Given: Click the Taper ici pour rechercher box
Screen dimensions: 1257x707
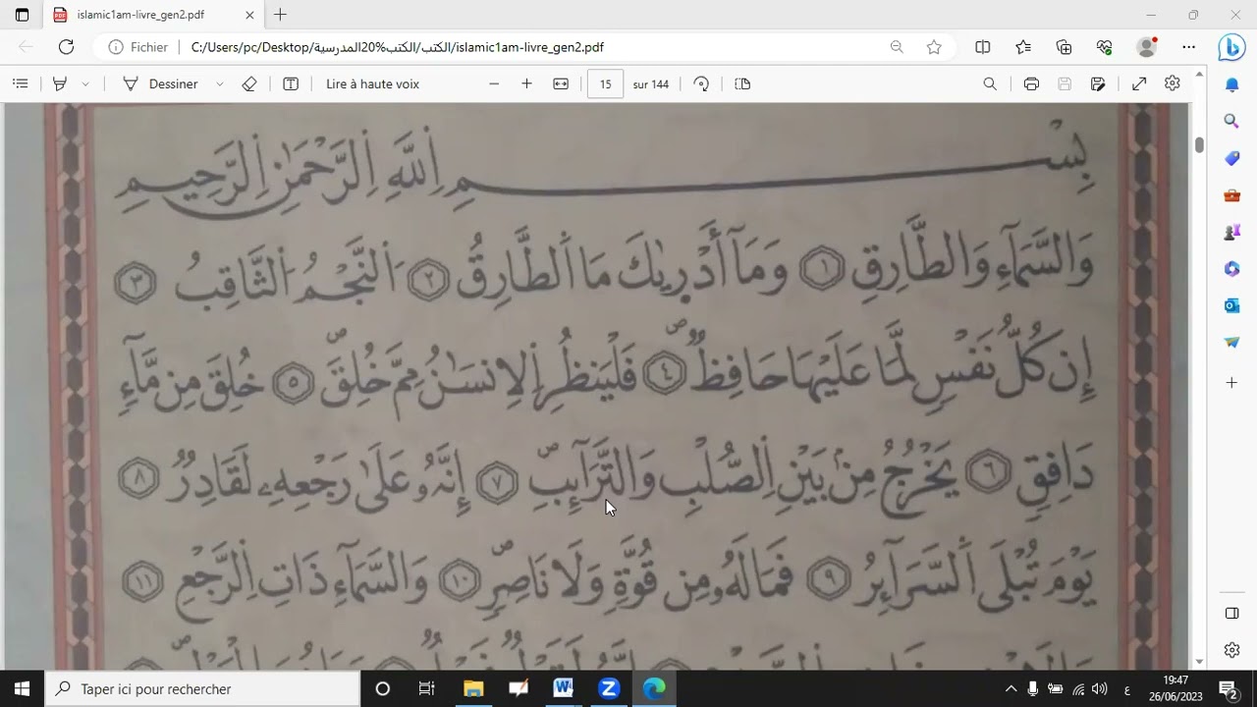Looking at the screenshot, I should [x=203, y=689].
